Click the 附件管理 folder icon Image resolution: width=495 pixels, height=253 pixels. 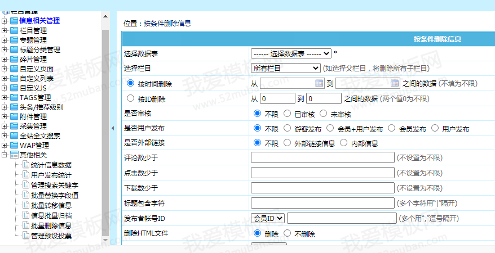coord(14,117)
